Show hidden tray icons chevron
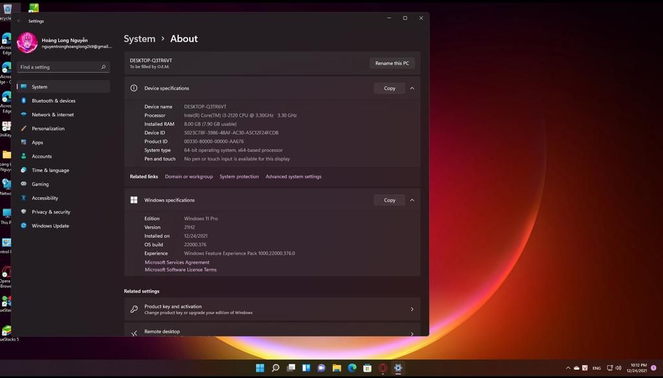The image size is (663, 378). [568, 368]
